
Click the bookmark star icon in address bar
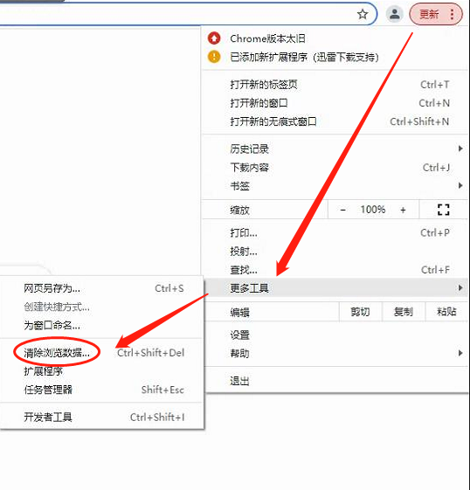coord(363,14)
